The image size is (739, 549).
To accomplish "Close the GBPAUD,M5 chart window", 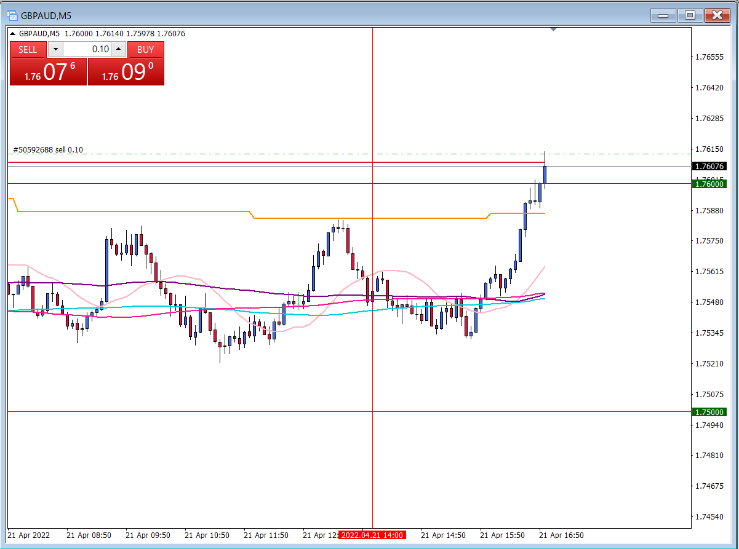I will [717, 15].
